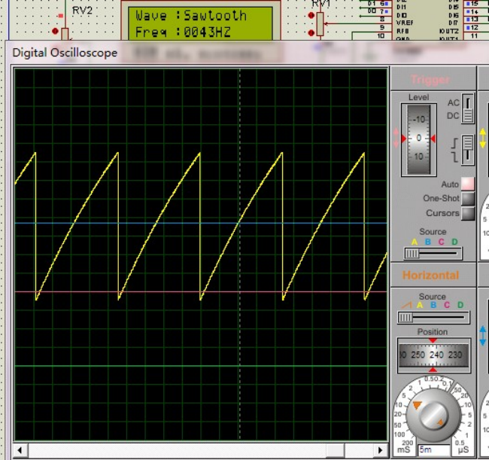Select horizontal source channel A label
The height and width of the screenshot is (460, 489).
(x=420, y=305)
